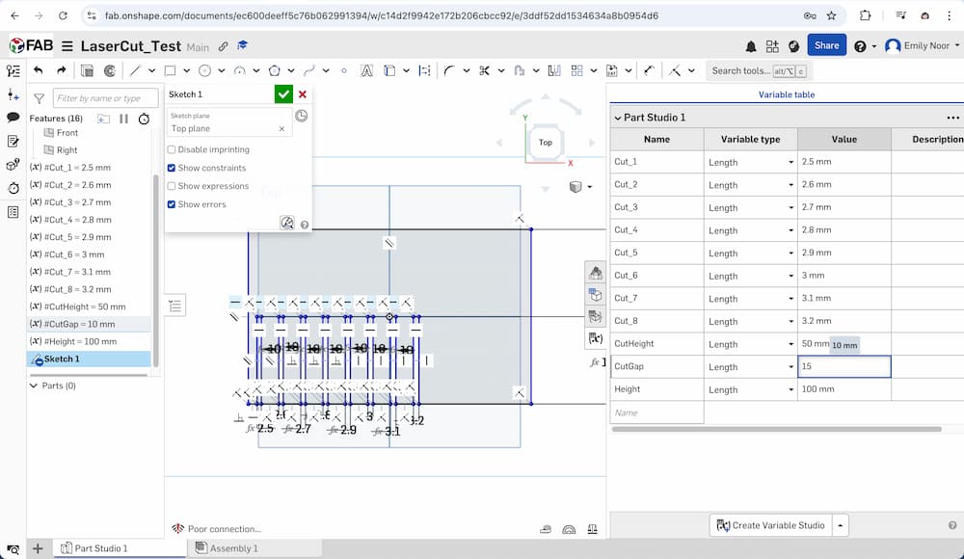
Task: Select the Spline sketch tool
Action: pyautogui.click(x=309, y=70)
